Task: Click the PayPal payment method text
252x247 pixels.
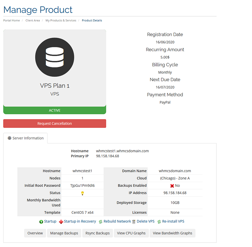Action: click(x=165, y=102)
